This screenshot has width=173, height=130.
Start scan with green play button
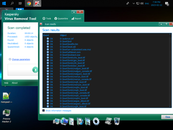coord(35,70)
